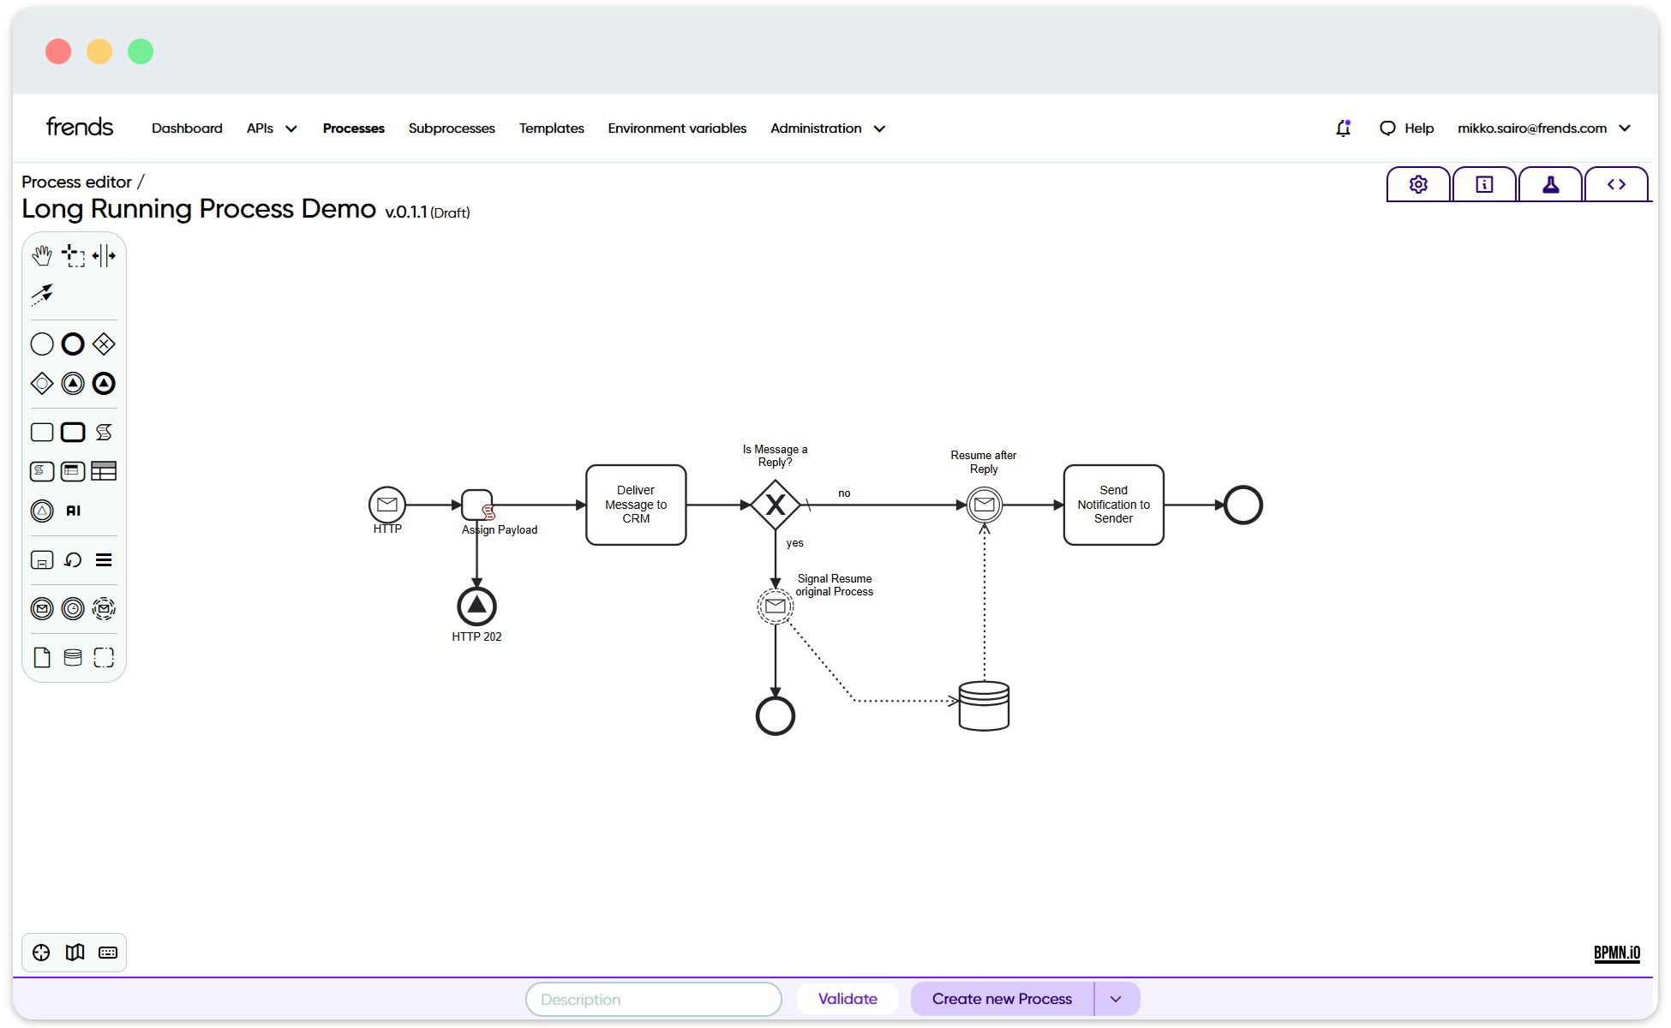Click the reset viewport target icon
This screenshot has height=1028, width=1671.
coord(41,953)
